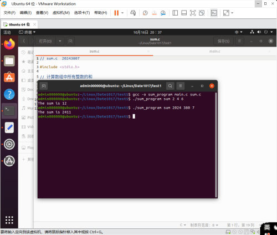Click the 打开(O) button in gedit

click(45, 41)
